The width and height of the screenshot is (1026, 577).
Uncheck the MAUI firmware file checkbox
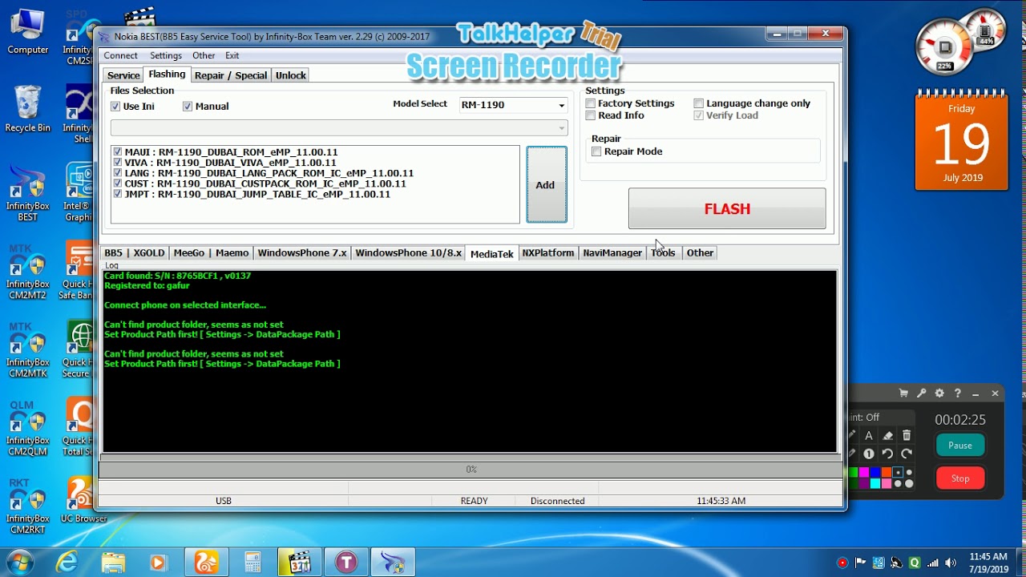(x=118, y=152)
